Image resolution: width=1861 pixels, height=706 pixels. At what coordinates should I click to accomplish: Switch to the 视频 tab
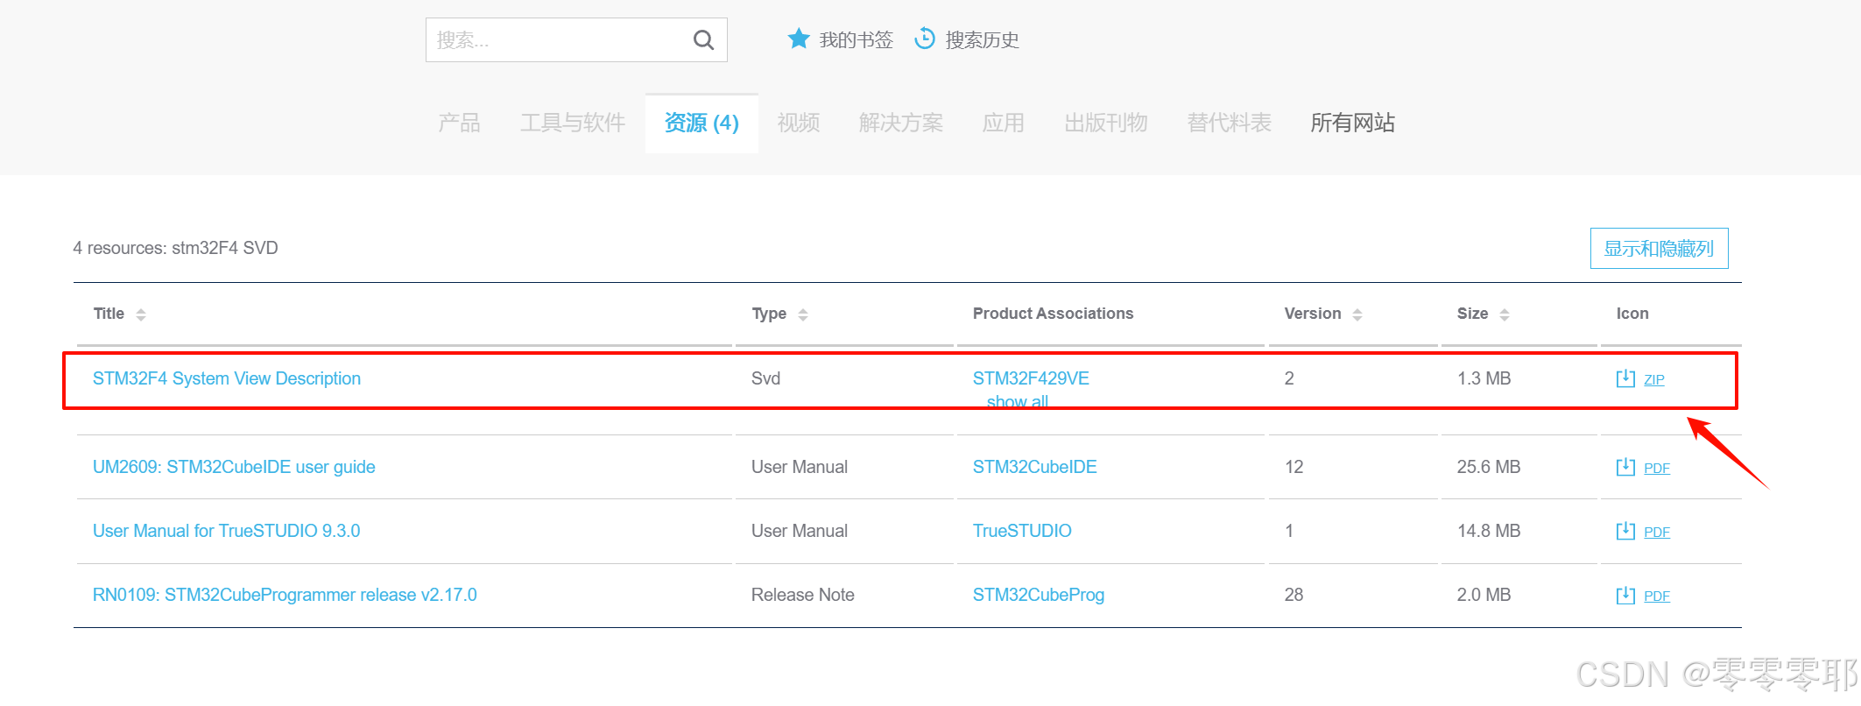[799, 123]
